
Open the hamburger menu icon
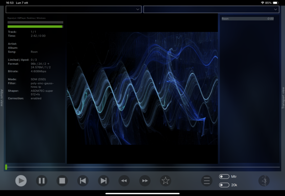207,181
